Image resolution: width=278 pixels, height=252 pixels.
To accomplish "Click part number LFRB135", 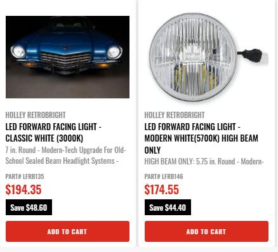I will [25, 176].
